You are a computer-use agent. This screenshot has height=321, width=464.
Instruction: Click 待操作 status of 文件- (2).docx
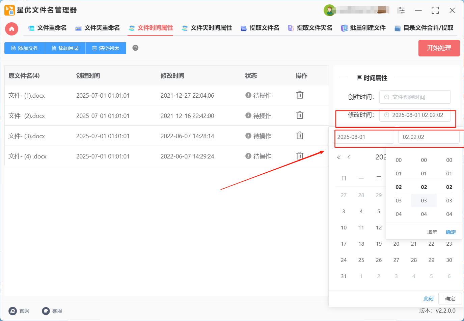(x=258, y=116)
